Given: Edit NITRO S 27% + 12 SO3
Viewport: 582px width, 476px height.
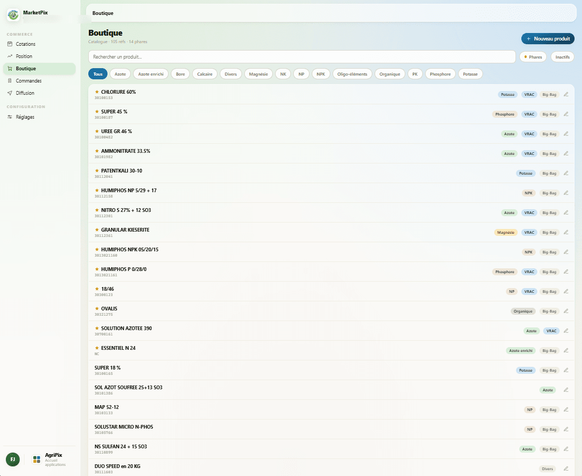Looking at the screenshot, I should (566, 212).
